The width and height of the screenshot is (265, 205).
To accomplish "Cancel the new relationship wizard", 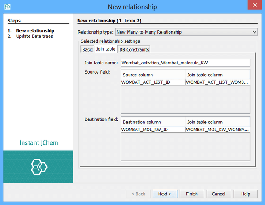I will click(219, 194).
